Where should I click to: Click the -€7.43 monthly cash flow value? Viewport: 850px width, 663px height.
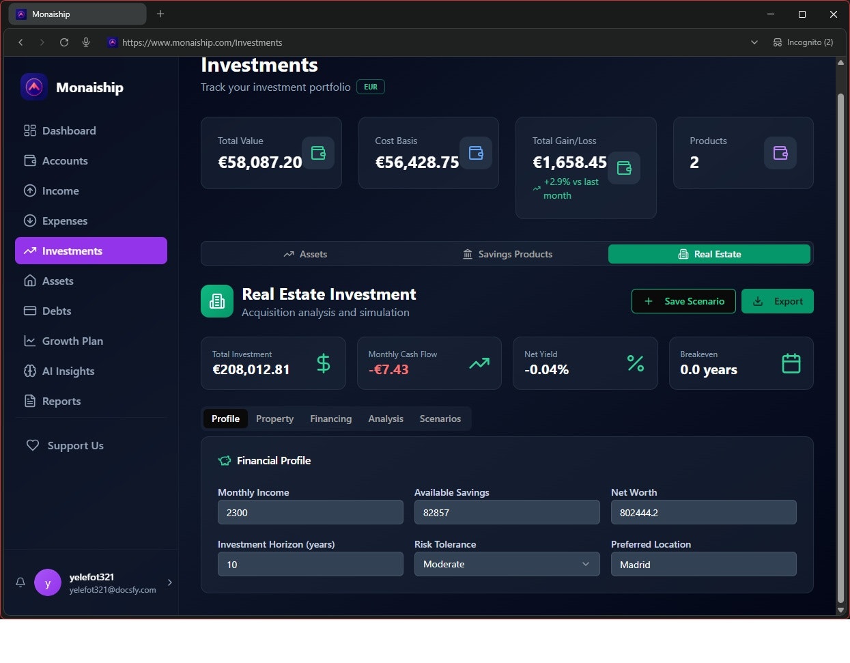pyautogui.click(x=388, y=369)
